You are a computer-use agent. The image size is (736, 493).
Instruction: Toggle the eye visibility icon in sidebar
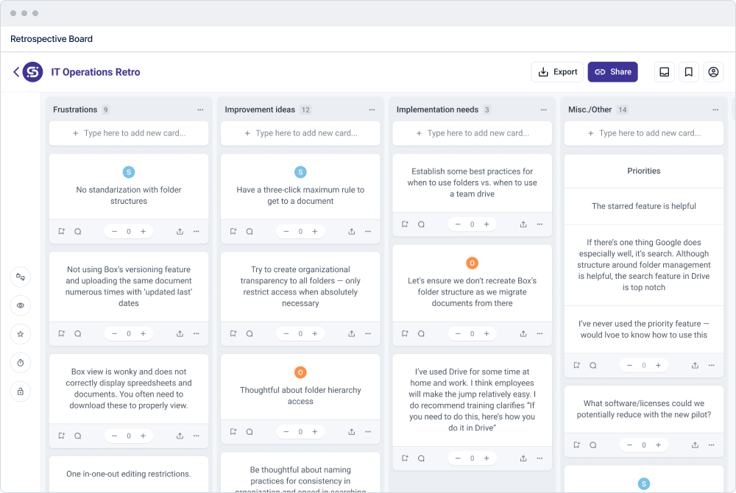tap(21, 305)
